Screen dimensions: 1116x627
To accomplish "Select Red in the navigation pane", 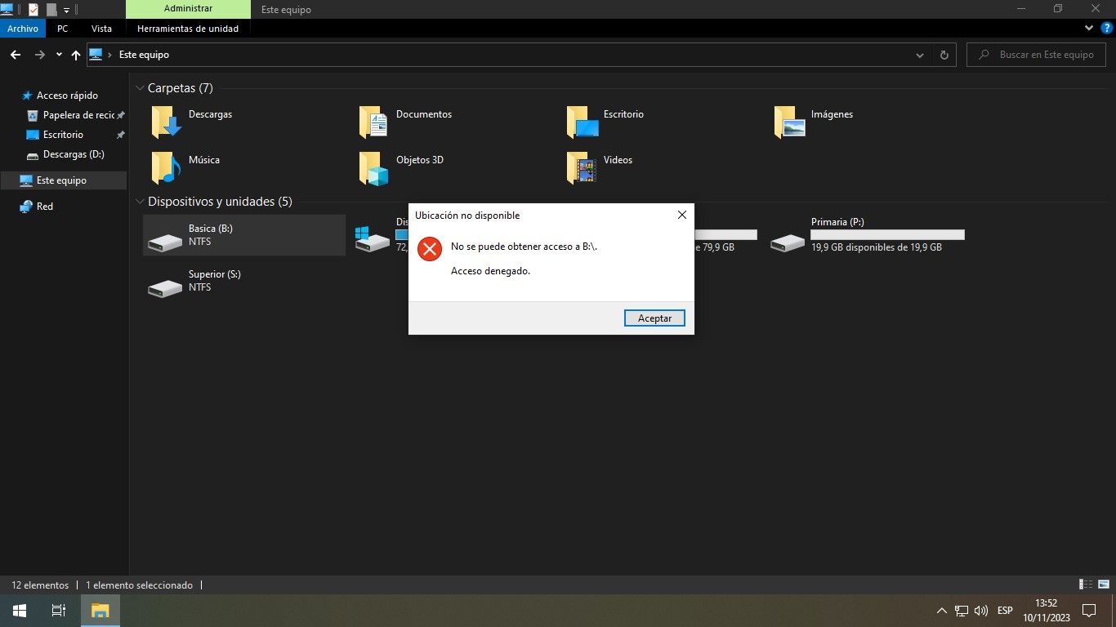I will click(45, 207).
